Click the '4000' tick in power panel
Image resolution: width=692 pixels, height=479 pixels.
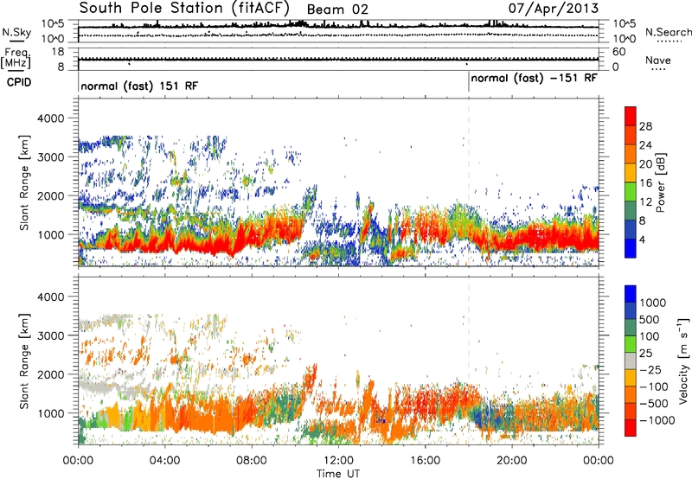pyautogui.click(x=50, y=118)
